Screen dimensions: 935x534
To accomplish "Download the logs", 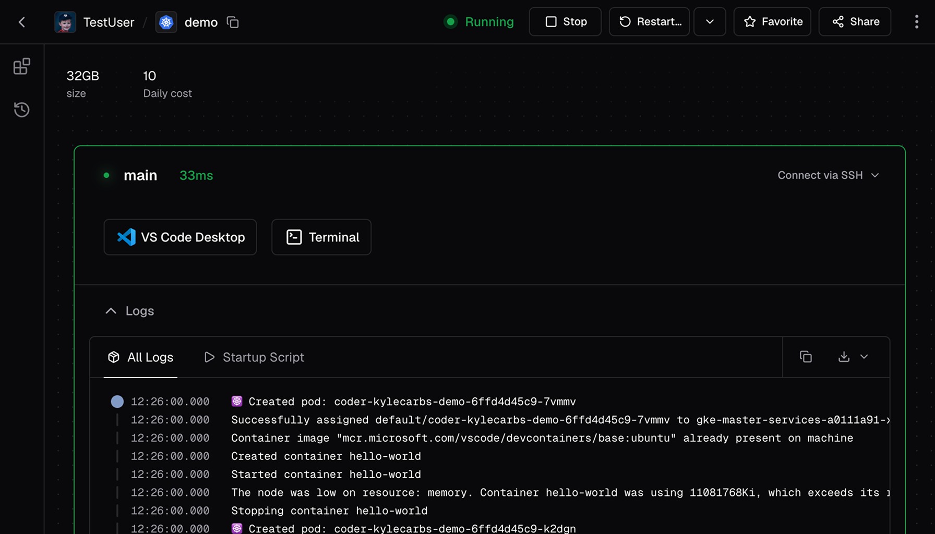I will (844, 357).
